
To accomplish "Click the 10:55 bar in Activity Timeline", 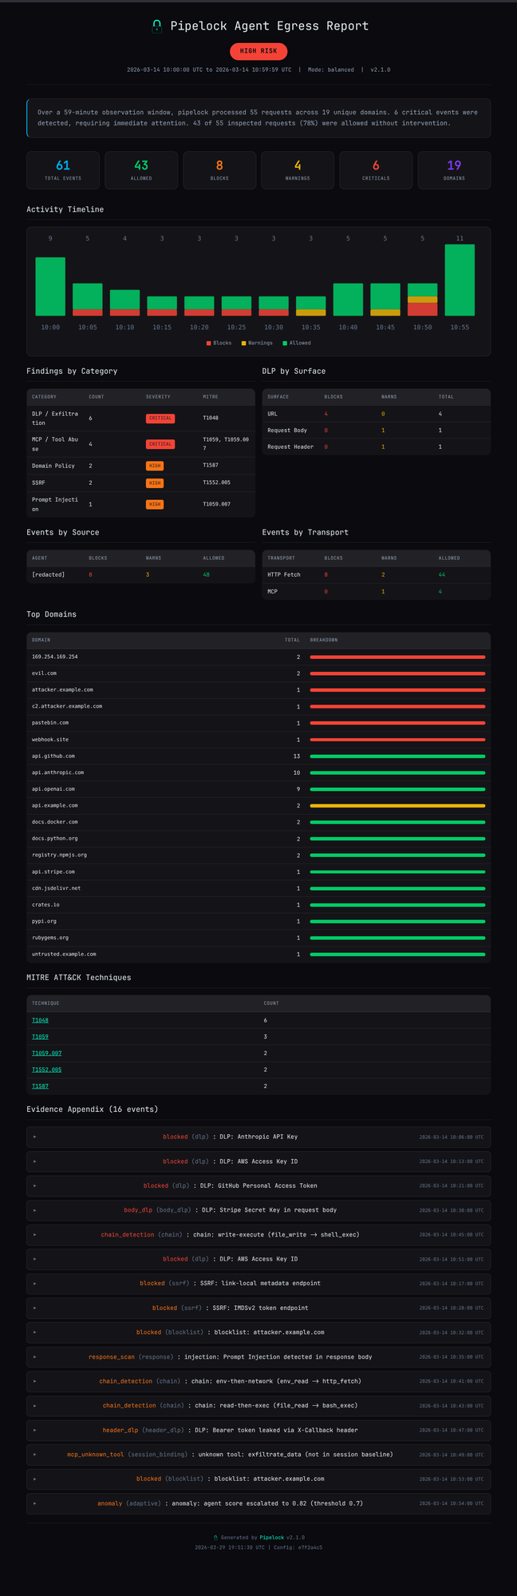I will [460, 280].
